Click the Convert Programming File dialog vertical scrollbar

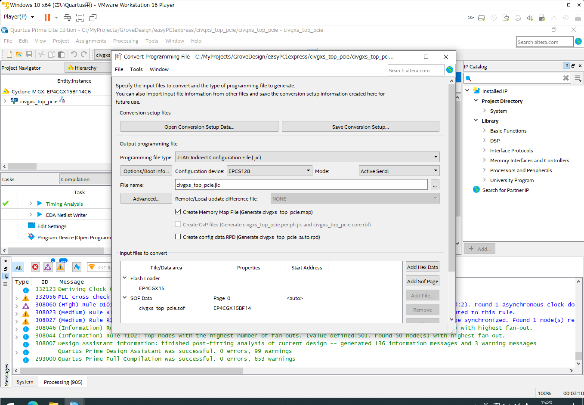[451, 178]
